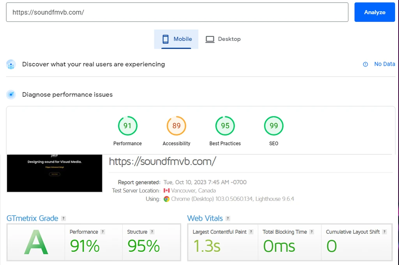Viewport: 399px width, 265px height.
Task: Click the GTmetrix Grade help icon
Action: point(63,218)
